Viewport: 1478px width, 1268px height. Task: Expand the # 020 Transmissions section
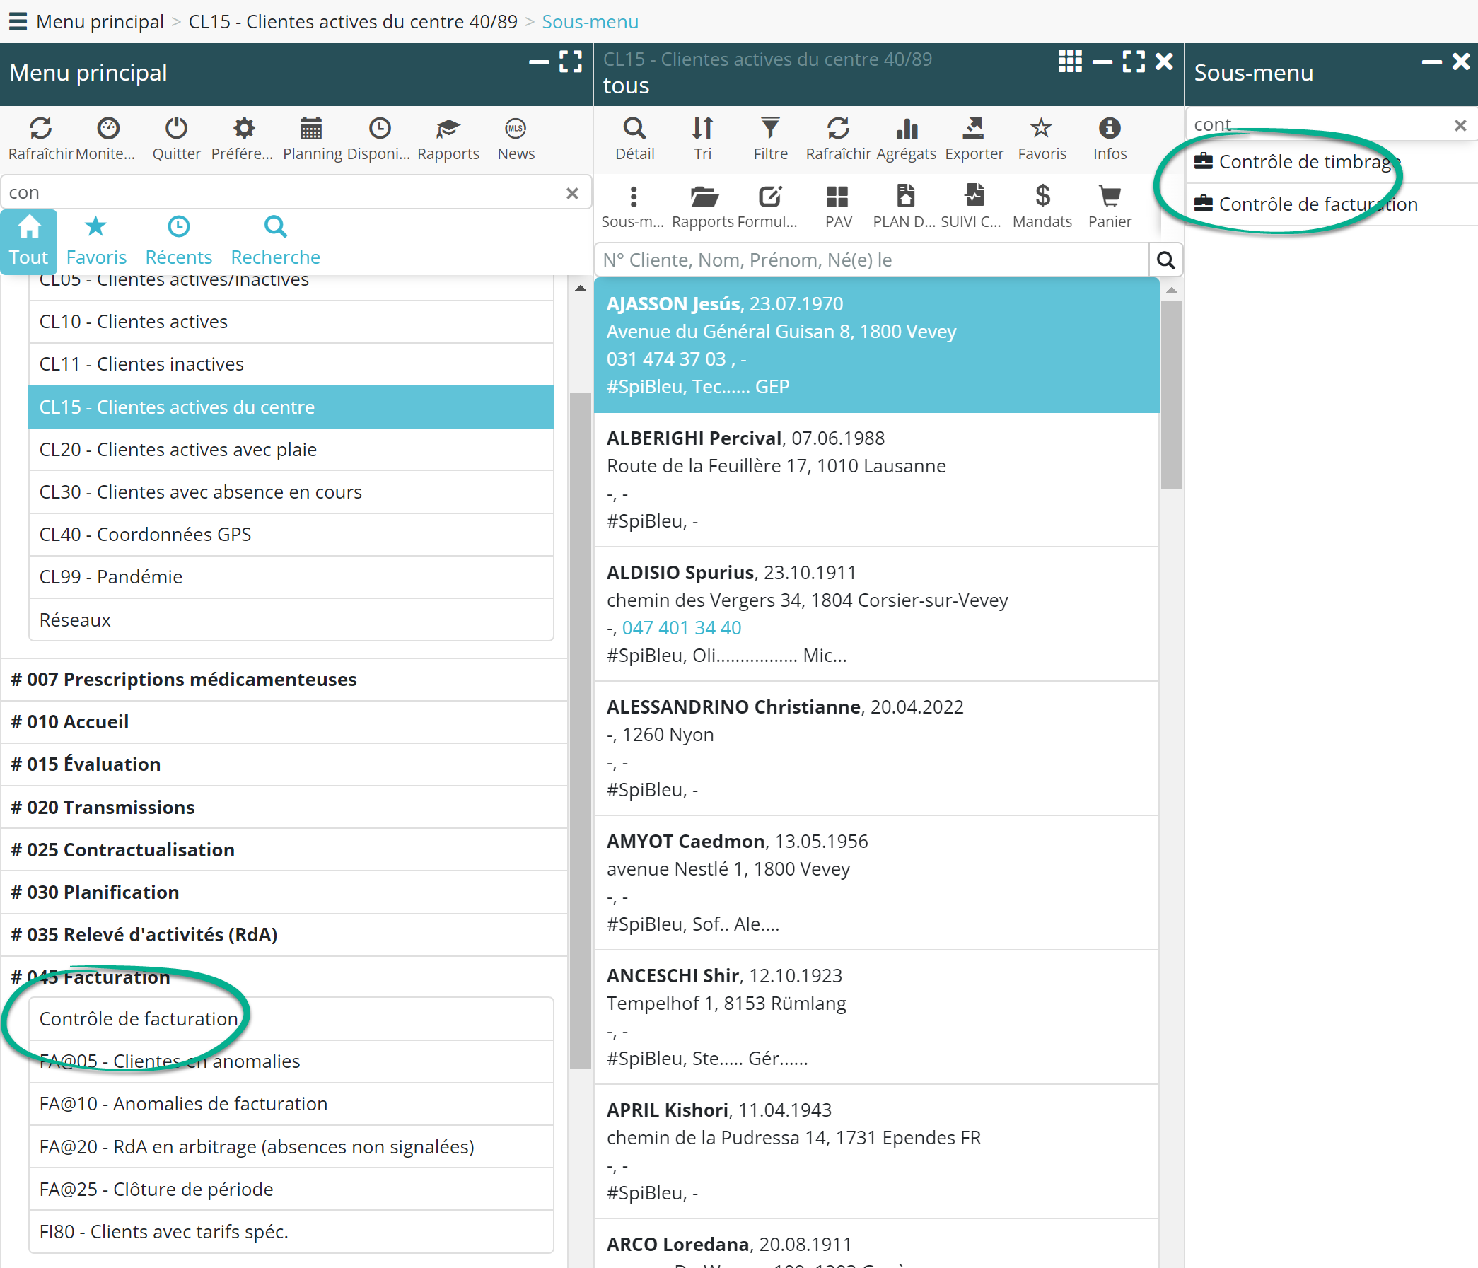click(x=103, y=808)
